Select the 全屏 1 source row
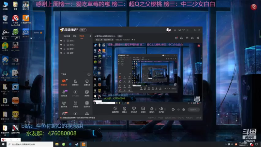 (x=76, y=53)
